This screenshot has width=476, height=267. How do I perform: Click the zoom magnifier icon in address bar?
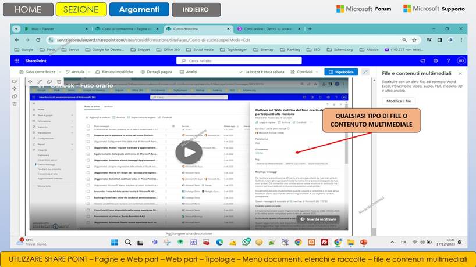(404, 40)
